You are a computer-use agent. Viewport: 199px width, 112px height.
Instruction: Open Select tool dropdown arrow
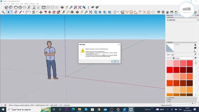coord(12,12)
